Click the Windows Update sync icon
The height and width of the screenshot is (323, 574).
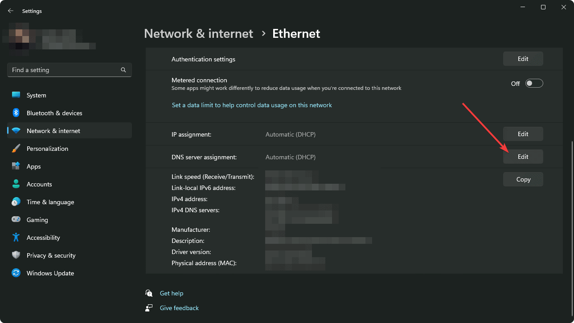click(16, 273)
